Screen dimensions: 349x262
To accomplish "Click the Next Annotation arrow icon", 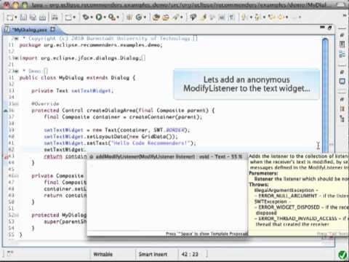I will pos(244,17).
